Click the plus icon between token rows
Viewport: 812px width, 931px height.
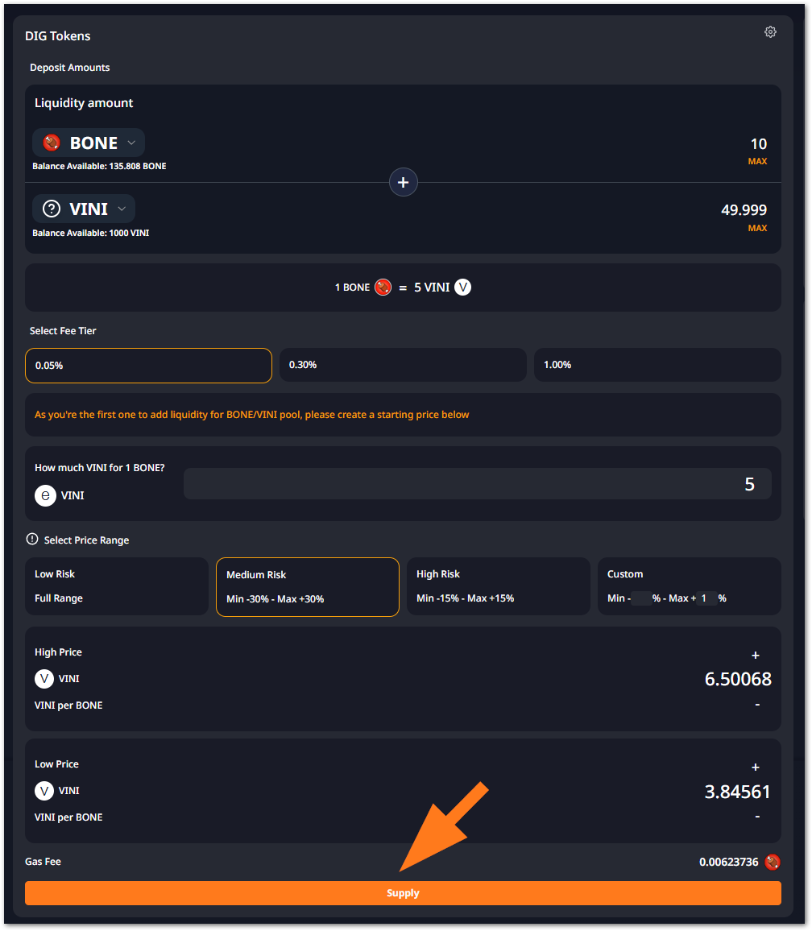click(x=403, y=183)
